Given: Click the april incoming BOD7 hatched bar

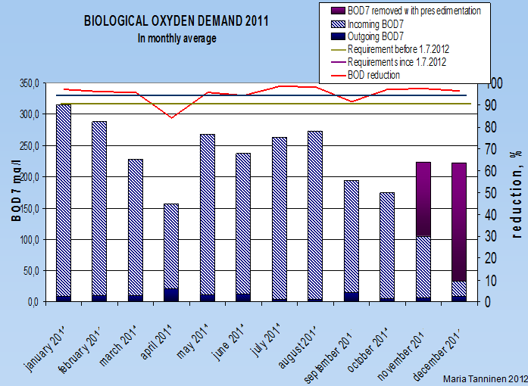Looking at the screenshot, I should point(171,246).
